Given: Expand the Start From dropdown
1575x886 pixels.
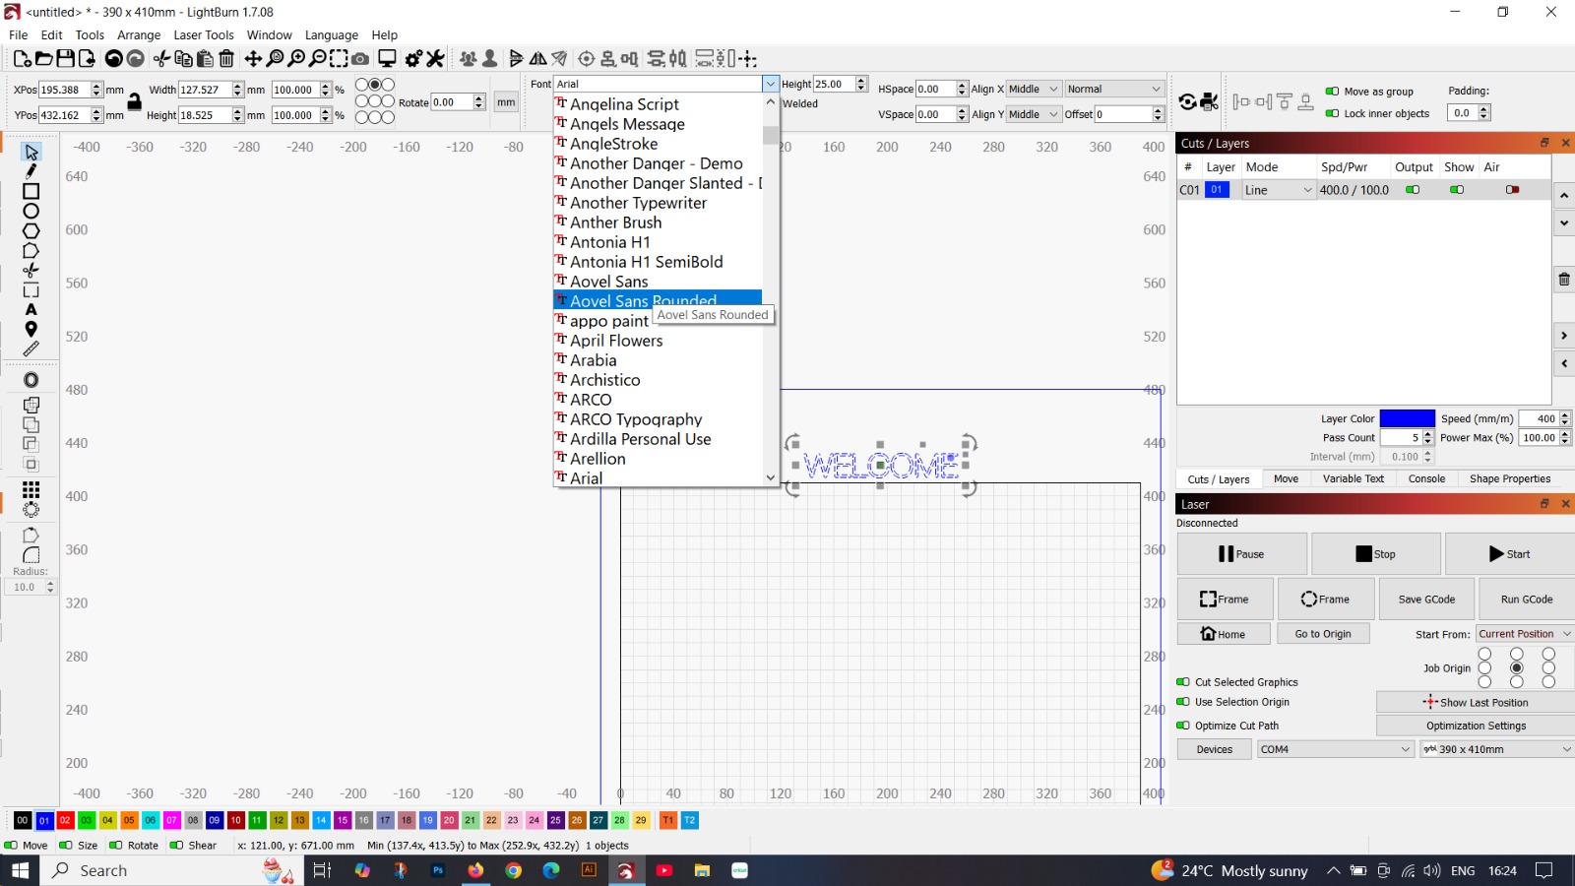Looking at the screenshot, I should click(1523, 634).
